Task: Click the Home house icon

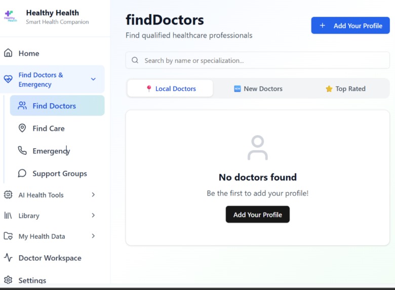Action: coord(8,53)
